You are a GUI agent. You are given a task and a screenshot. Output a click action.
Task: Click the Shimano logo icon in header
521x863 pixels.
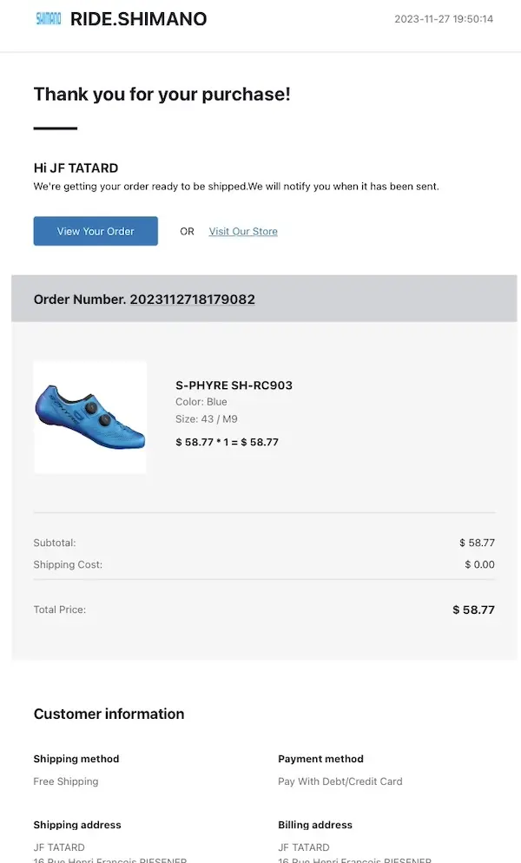(x=49, y=18)
